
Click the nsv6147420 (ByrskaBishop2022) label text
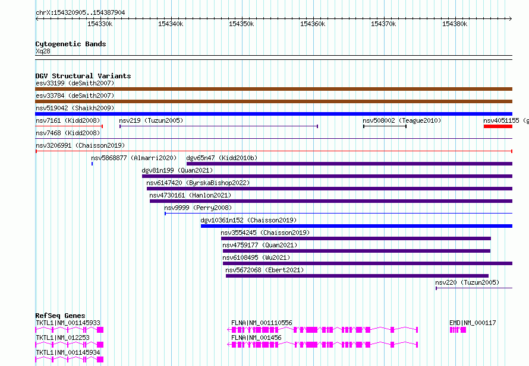tap(198, 183)
